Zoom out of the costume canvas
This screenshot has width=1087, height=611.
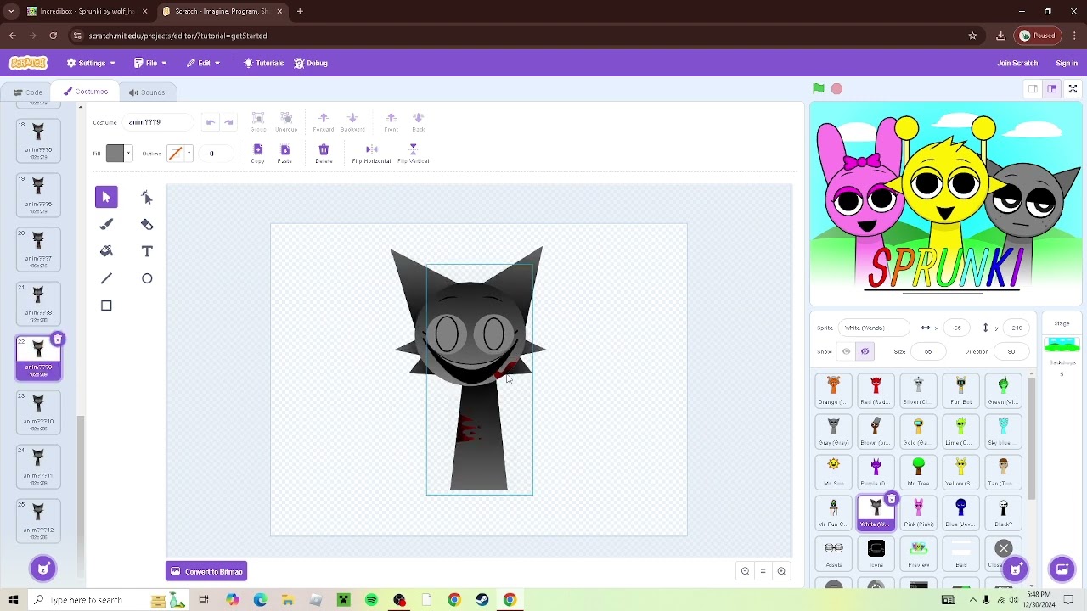[x=745, y=571]
